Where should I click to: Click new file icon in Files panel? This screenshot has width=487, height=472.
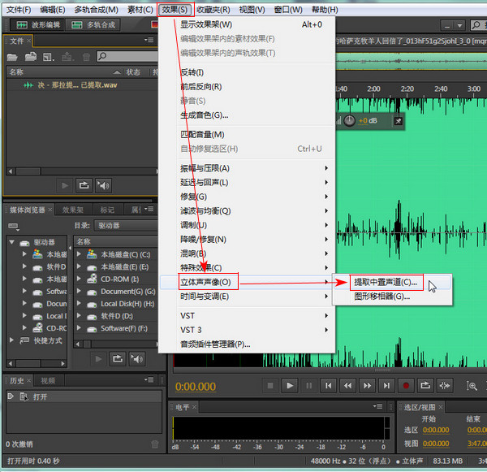[48, 57]
